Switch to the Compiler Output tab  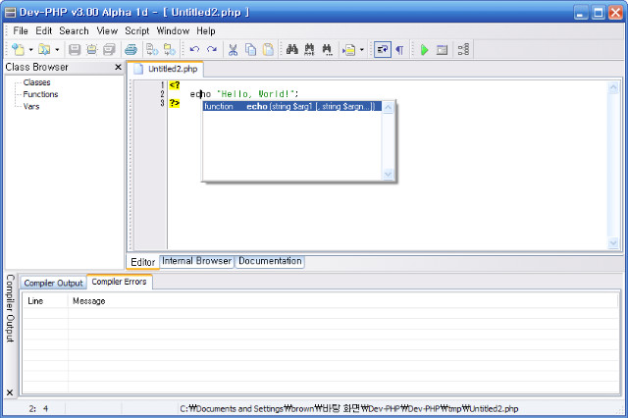pos(53,283)
